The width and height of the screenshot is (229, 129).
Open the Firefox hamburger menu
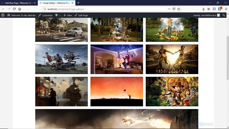click(226, 9)
